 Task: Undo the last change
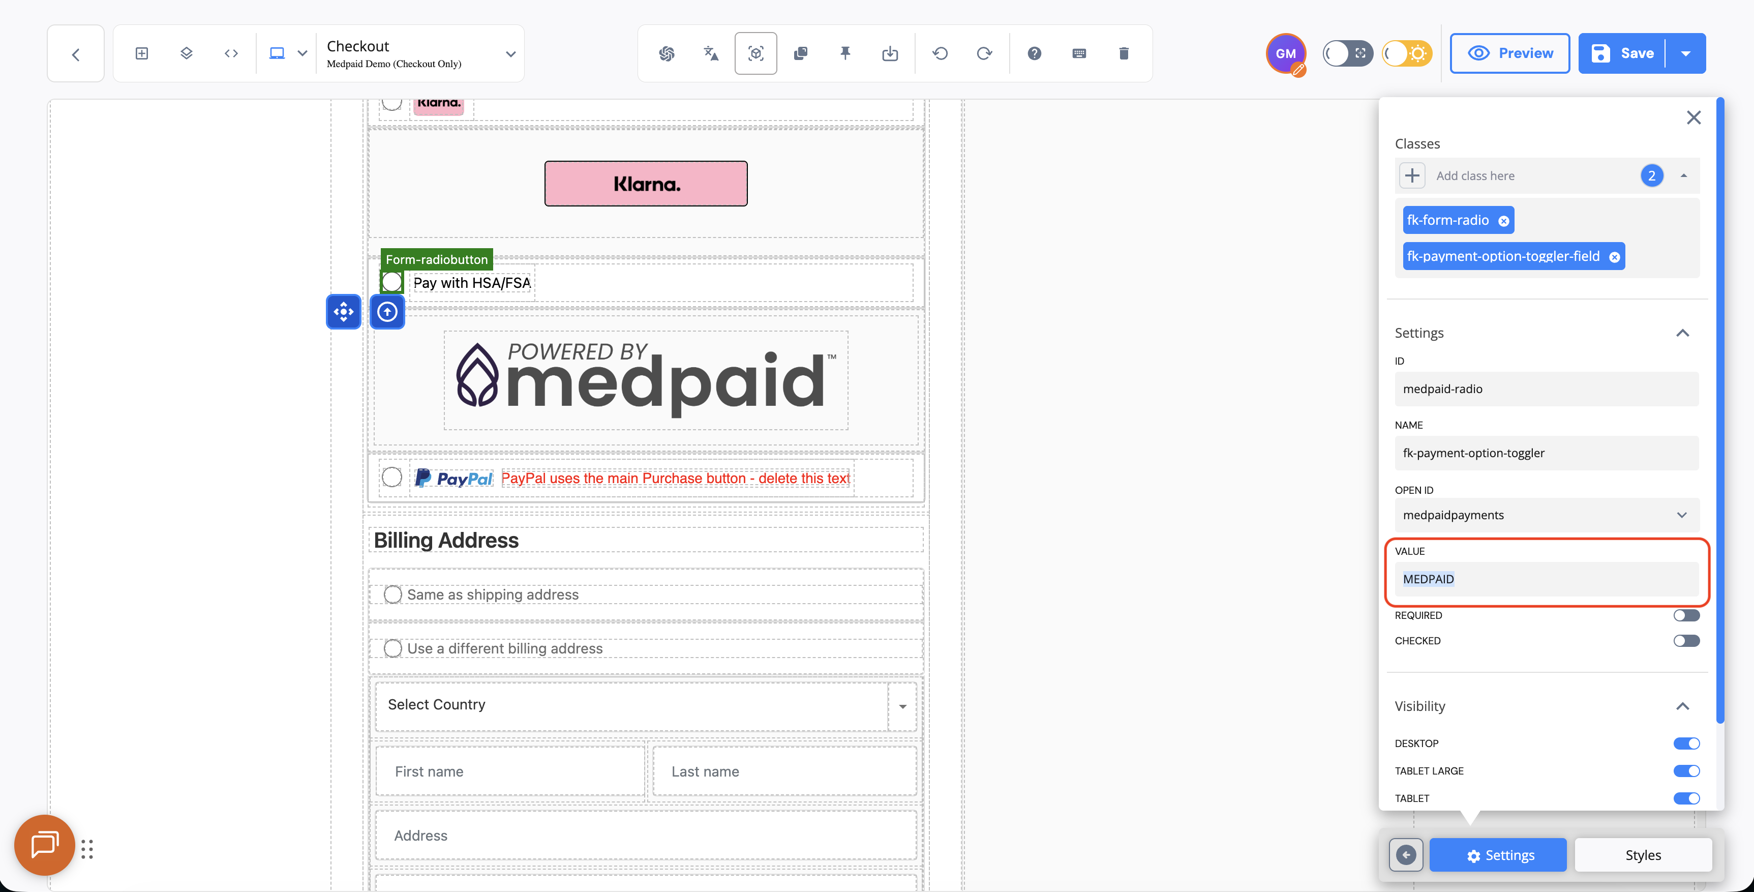click(941, 53)
